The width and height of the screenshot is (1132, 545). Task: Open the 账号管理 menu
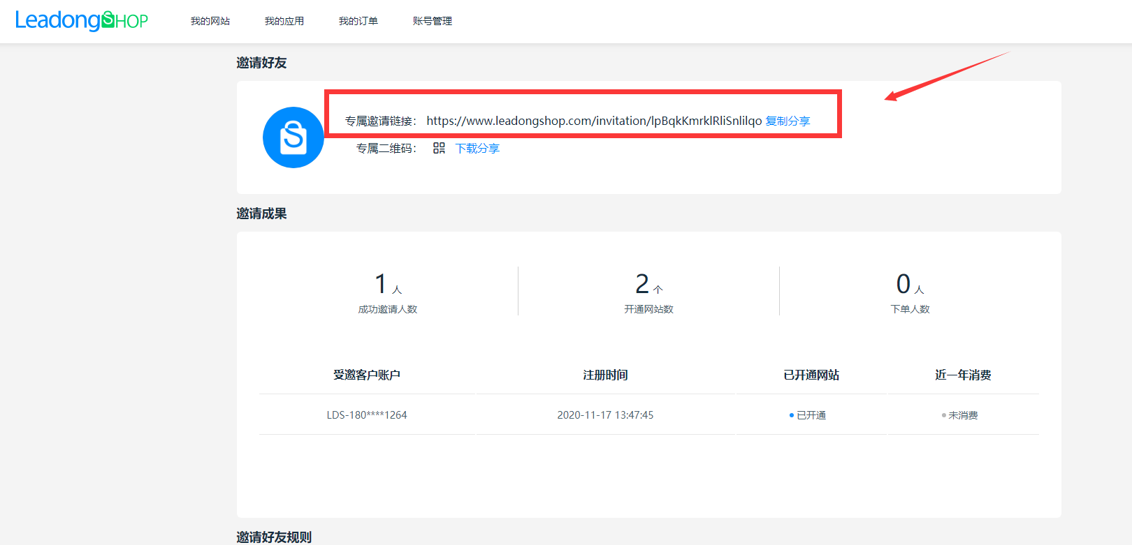(x=433, y=21)
